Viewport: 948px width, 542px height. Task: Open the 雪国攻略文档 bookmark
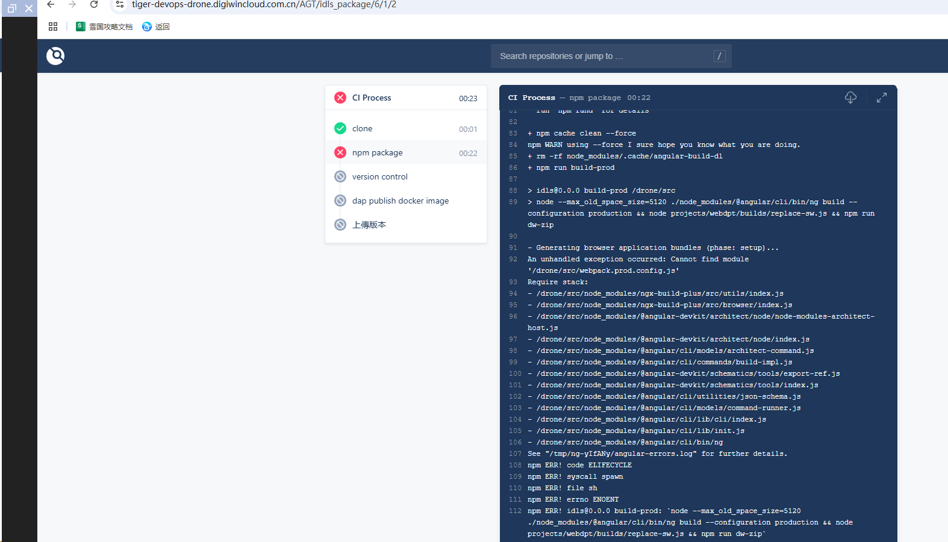click(104, 26)
